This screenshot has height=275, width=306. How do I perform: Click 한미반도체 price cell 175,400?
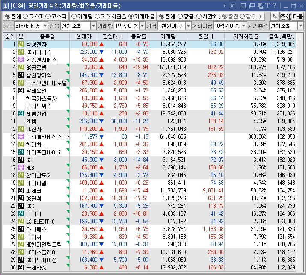[88, 175]
